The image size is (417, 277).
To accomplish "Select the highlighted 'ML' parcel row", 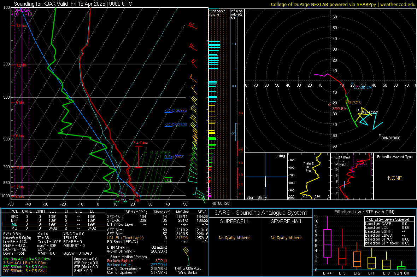I will tap(53, 224).
